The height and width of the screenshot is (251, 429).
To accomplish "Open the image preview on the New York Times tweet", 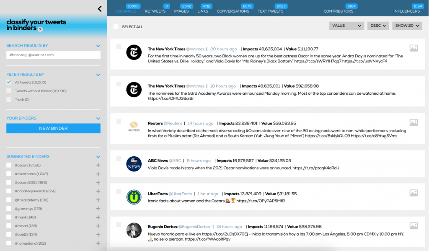I will (413, 48).
